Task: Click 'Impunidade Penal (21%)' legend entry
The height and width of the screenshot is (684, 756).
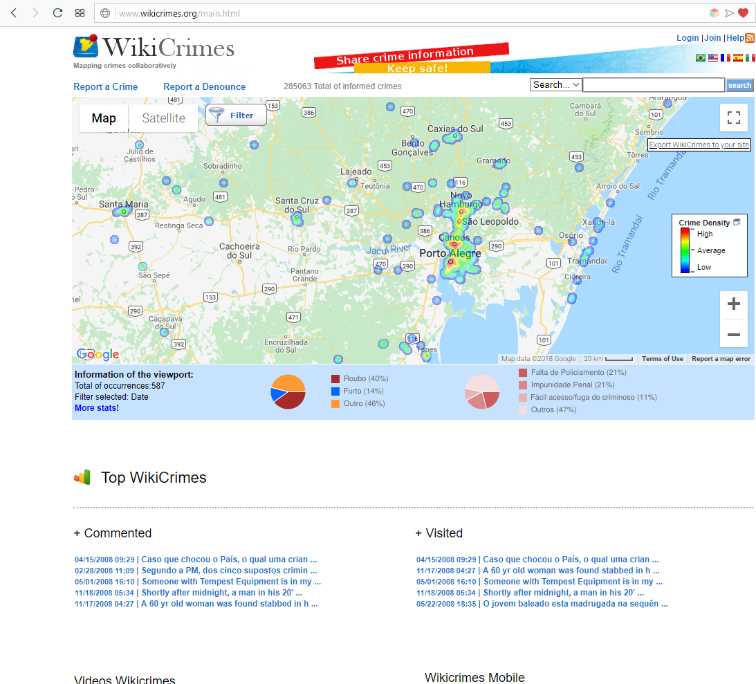Action: [x=566, y=385]
